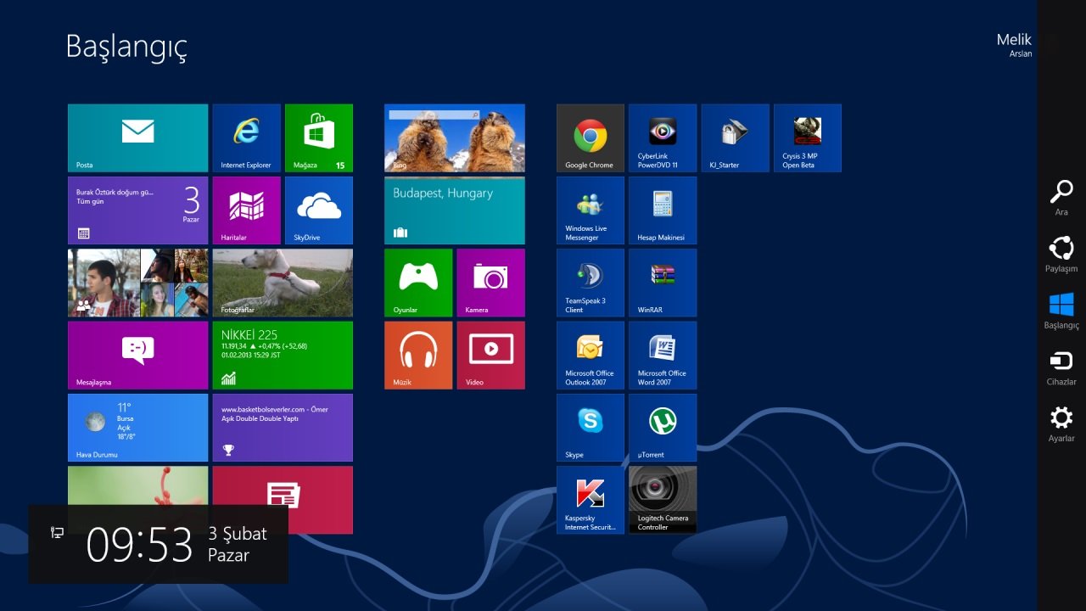The height and width of the screenshot is (611, 1086).
Task: Launch Windows Live Messenger
Action: pyautogui.click(x=591, y=210)
